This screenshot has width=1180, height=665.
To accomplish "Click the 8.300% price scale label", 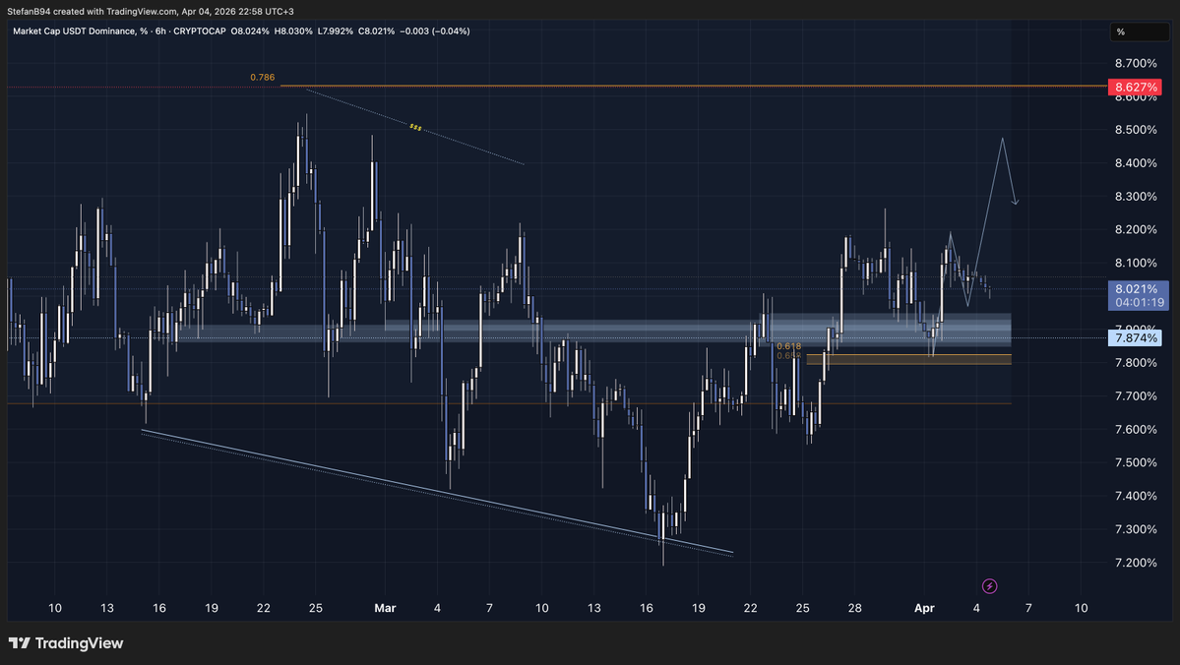I will [1136, 197].
